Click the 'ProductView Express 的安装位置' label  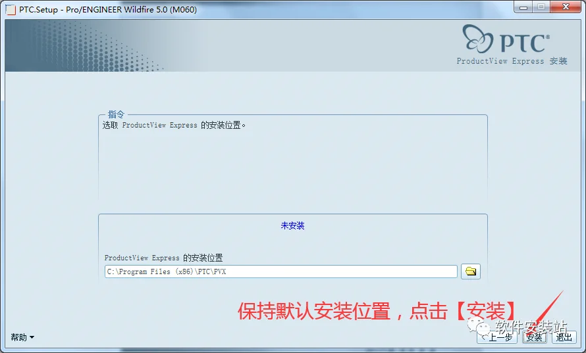click(x=164, y=258)
